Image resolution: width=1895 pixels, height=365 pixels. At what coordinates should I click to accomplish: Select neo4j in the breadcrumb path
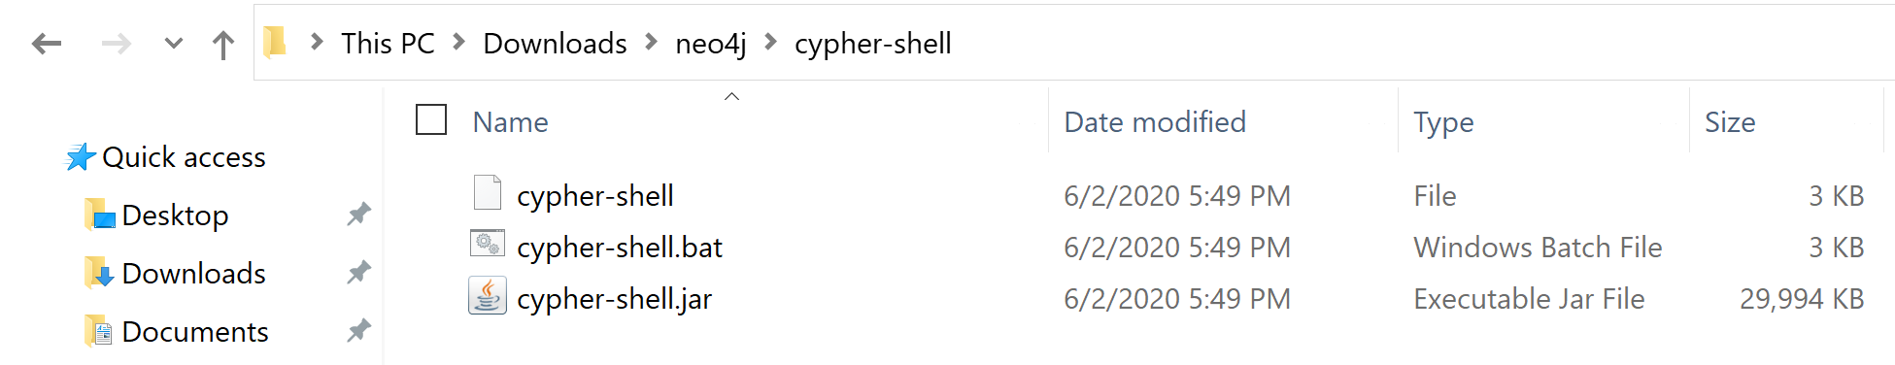pyautogui.click(x=711, y=44)
